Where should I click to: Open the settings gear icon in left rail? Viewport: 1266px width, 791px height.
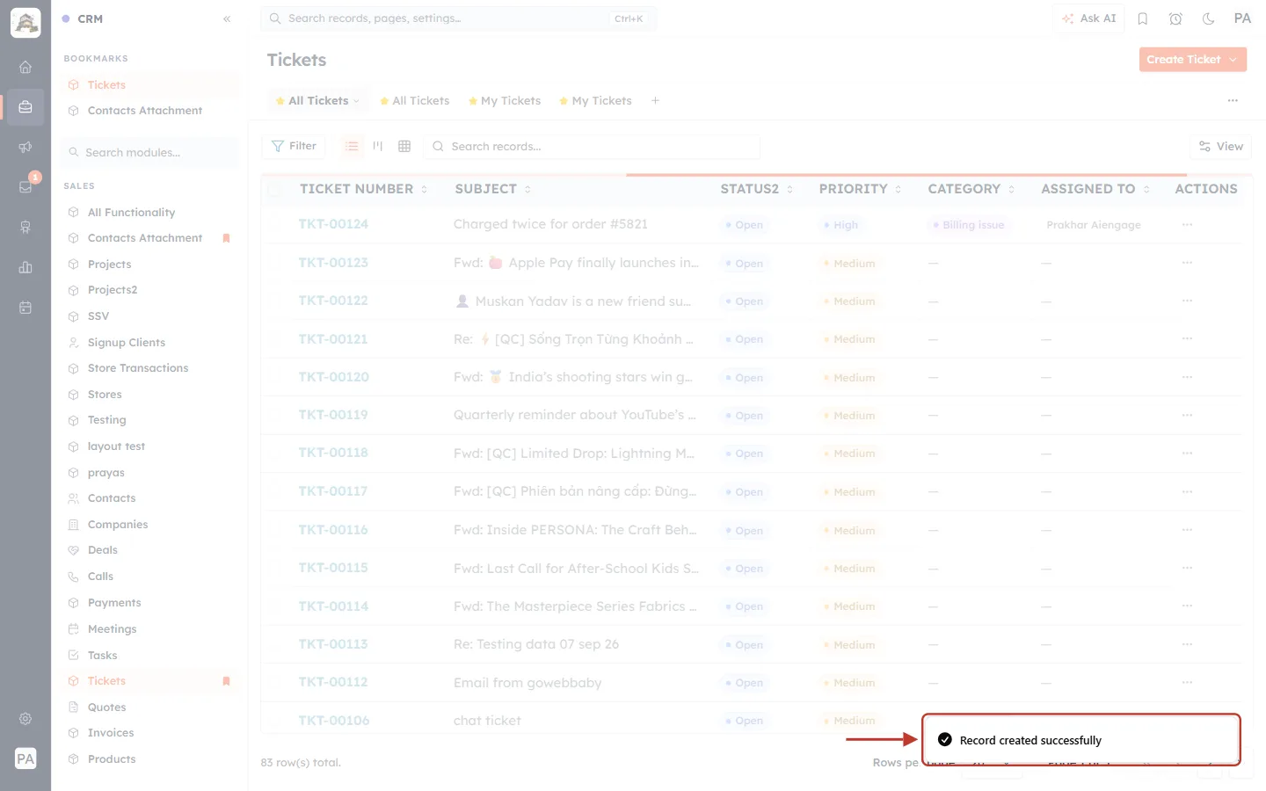pyautogui.click(x=25, y=718)
